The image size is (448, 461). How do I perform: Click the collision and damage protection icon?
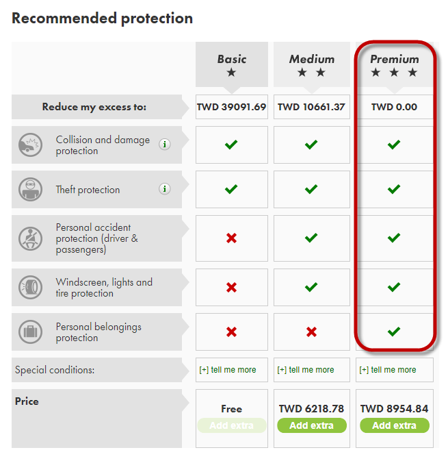pos(30,145)
